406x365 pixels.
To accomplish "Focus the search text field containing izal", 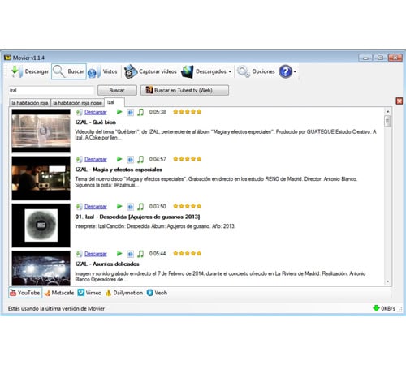I will coord(51,90).
